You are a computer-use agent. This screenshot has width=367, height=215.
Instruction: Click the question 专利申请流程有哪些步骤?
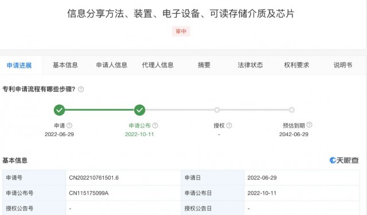point(39,89)
